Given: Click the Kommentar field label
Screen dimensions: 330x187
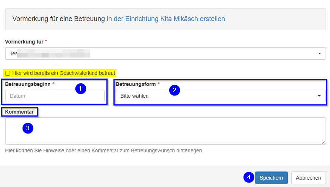Looking at the screenshot, I should point(19,111).
